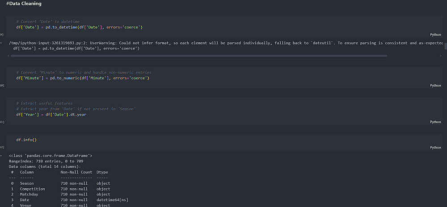Click the warning output horizontal scrollbar thumb
The width and height of the screenshot is (447, 207).
click(199, 56)
